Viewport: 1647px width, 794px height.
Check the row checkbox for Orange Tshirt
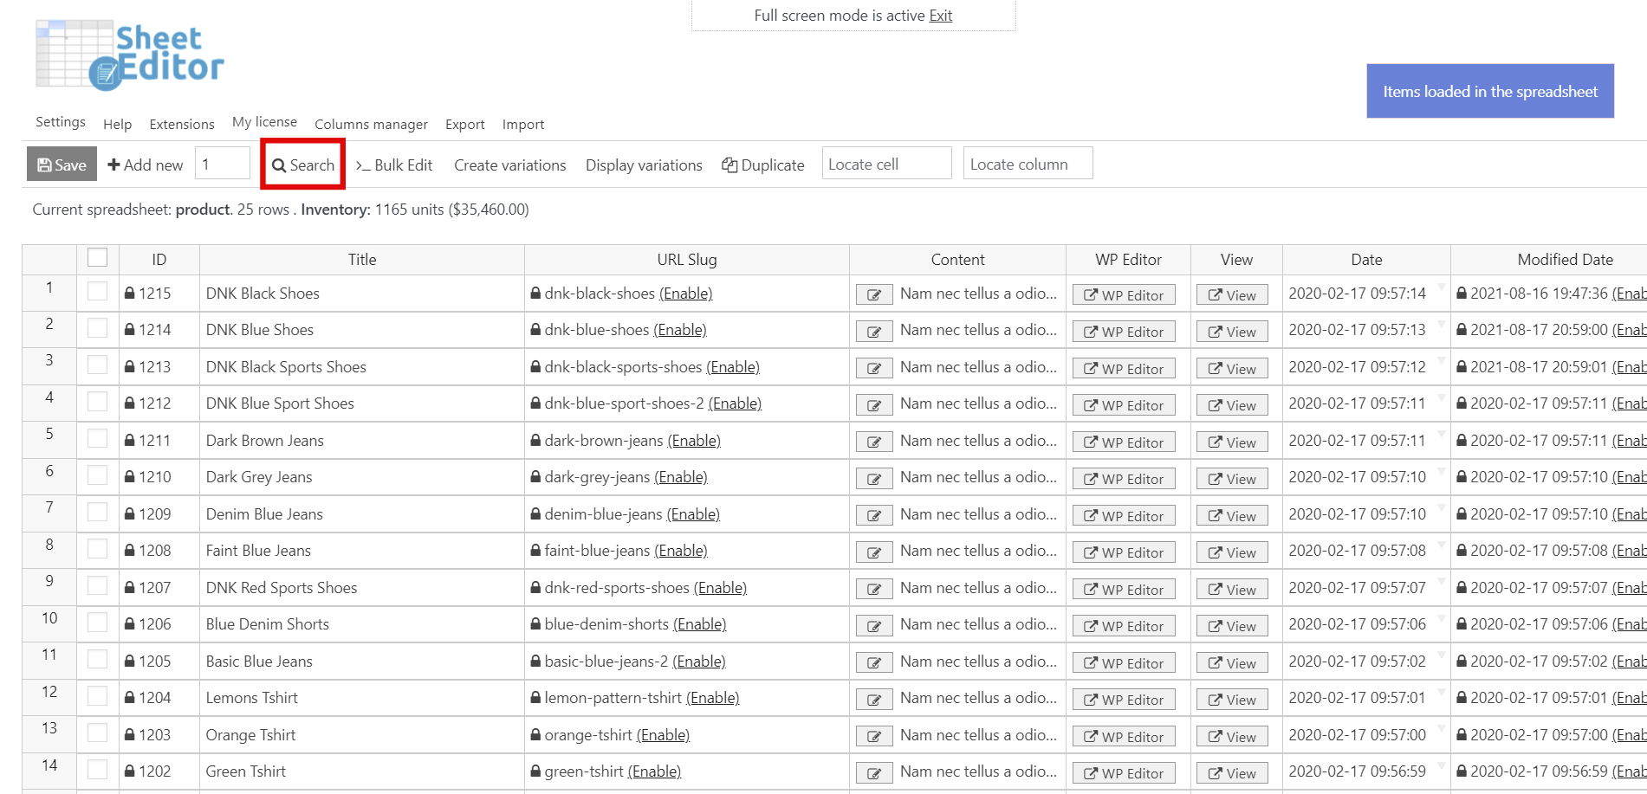pyautogui.click(x=97, y=734)
